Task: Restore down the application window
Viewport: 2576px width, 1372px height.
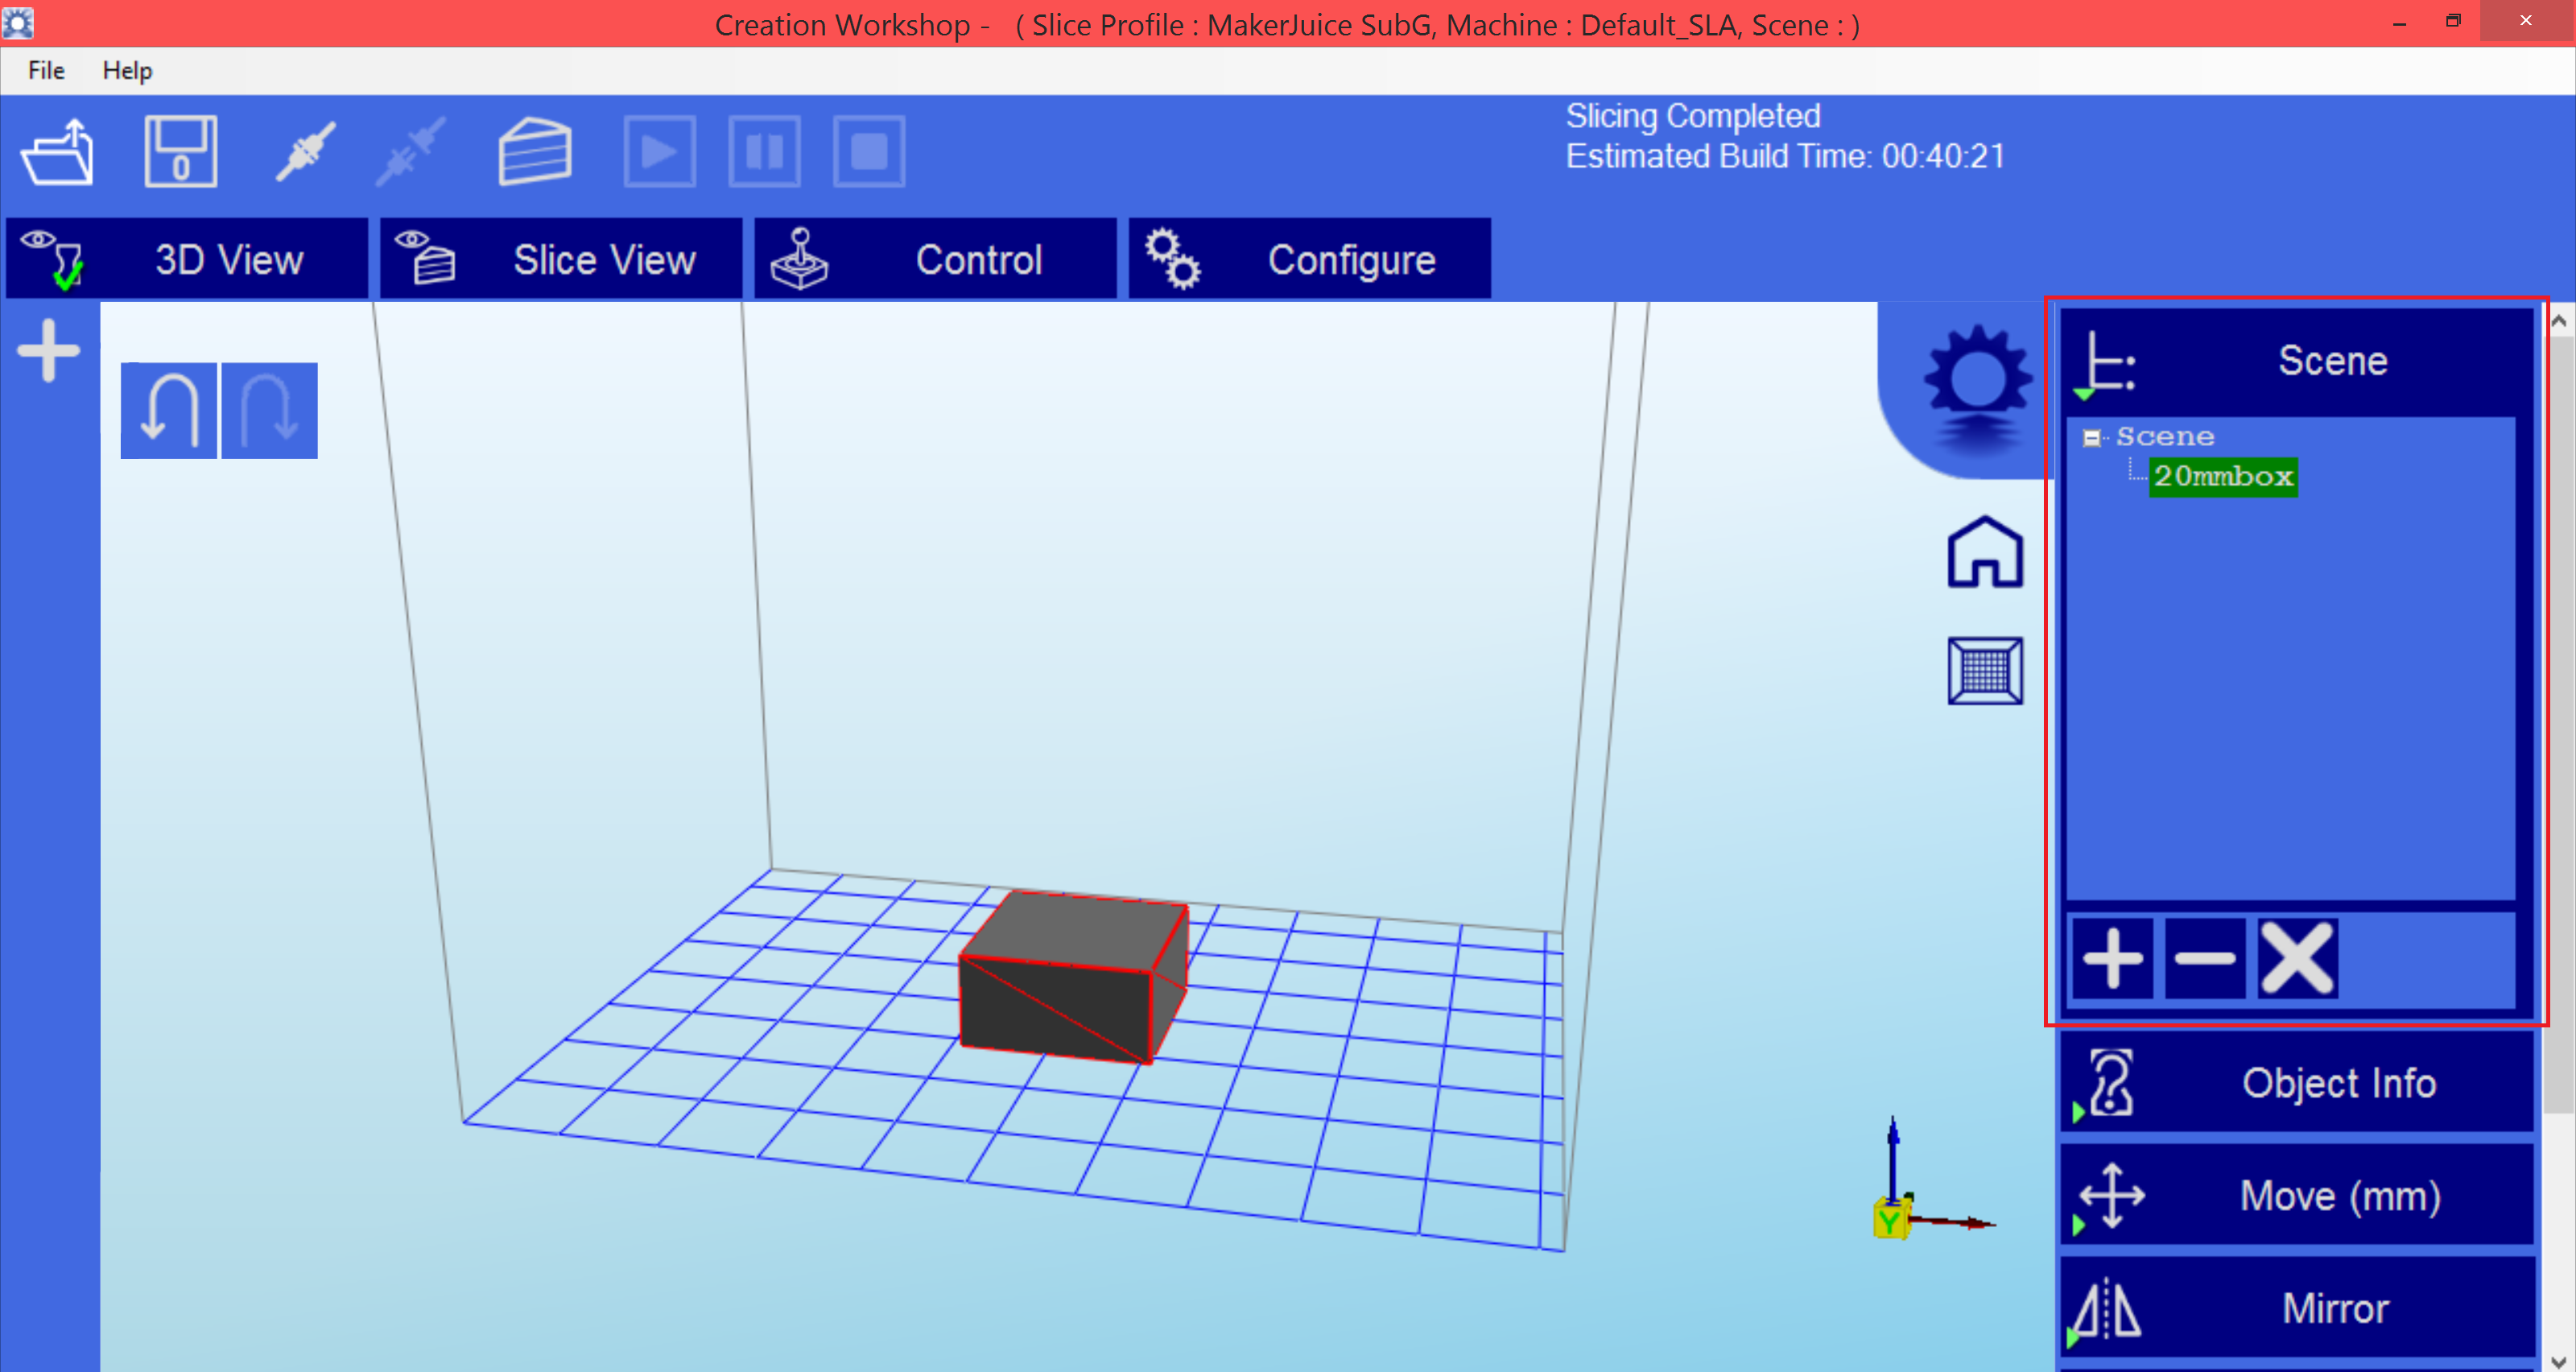Action: point(2452,22)
